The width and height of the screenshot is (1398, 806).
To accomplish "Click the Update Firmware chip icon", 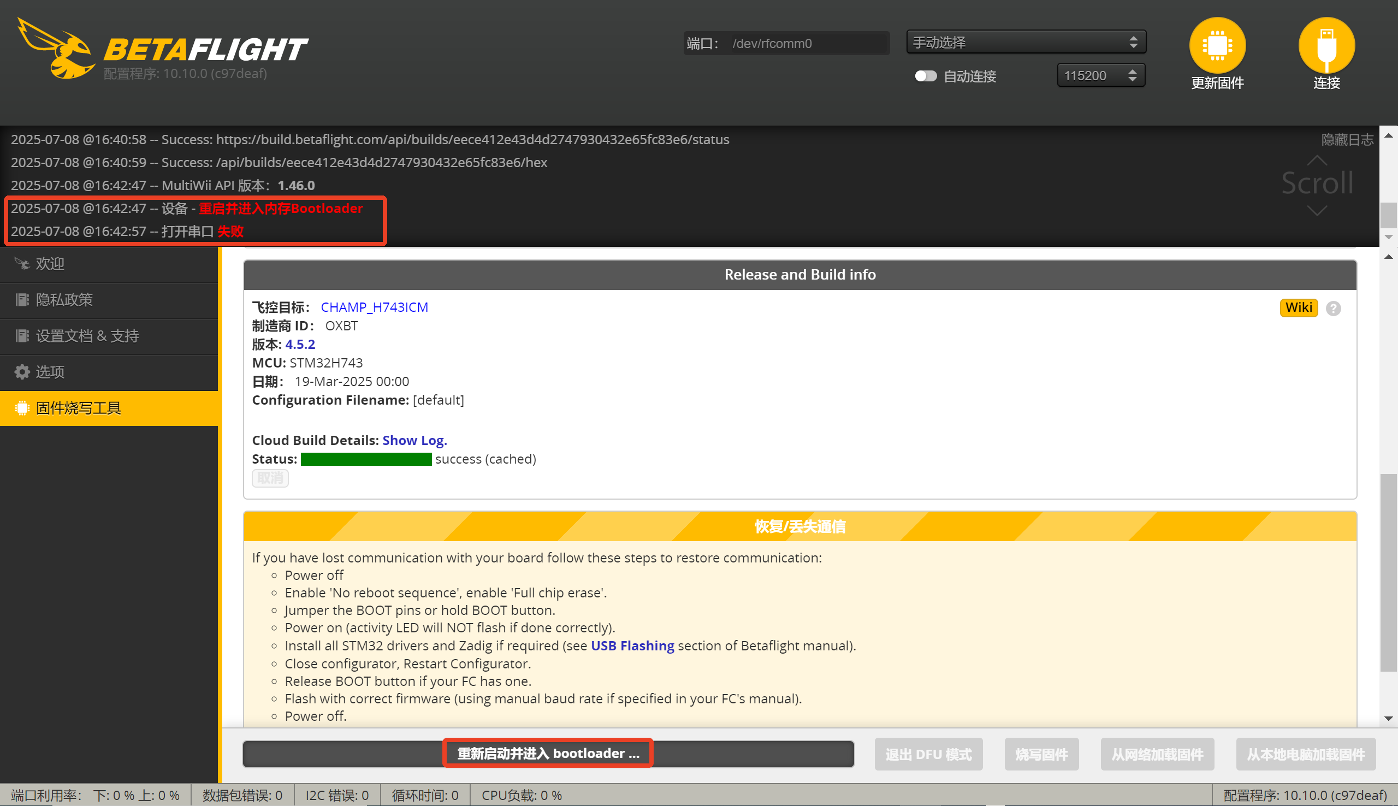I will [1217, 45].
